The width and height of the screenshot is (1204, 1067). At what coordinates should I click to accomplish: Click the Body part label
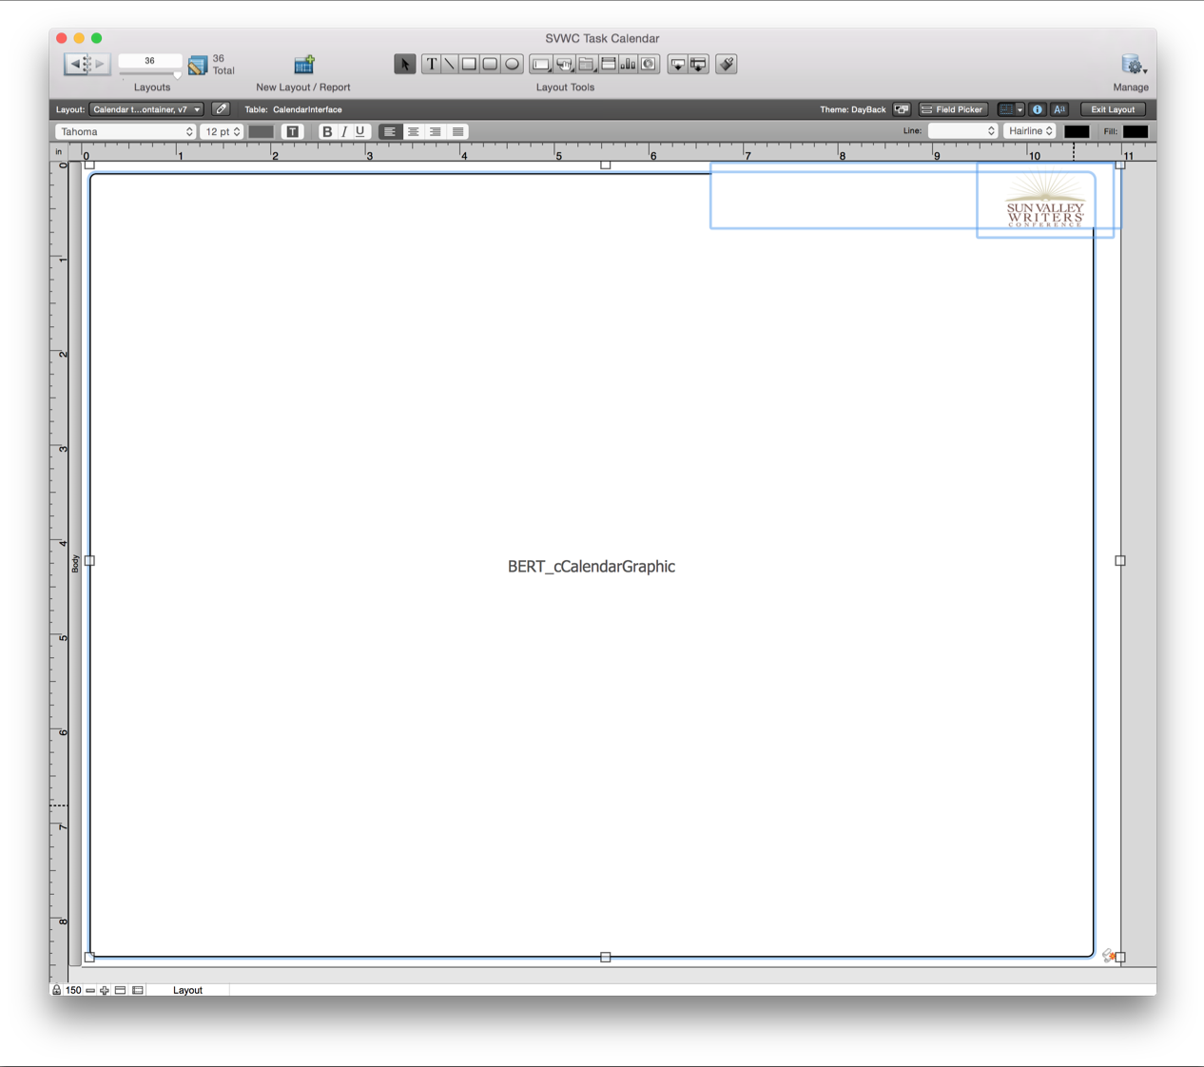[x=75, y=563]
